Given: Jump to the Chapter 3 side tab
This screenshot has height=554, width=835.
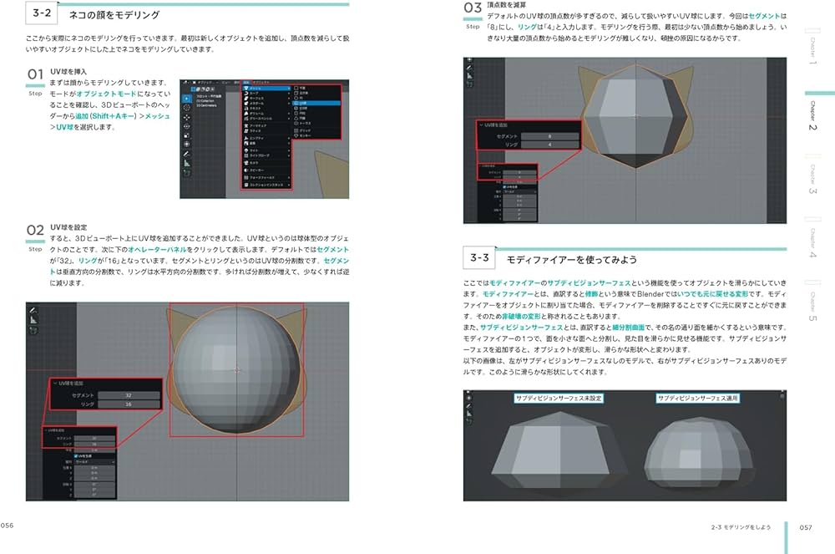Looking at the screenshot, I should [812, 178].
